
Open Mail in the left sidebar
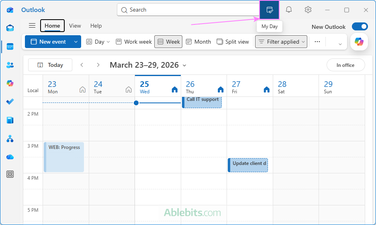pos(10,28)
